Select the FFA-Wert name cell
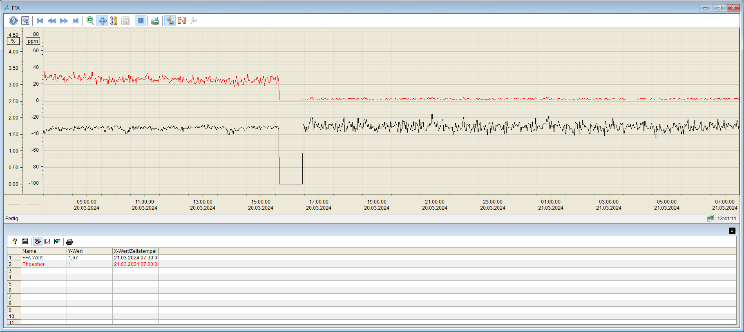This screenshot has height=332, width=744. [x=44, y=258]
